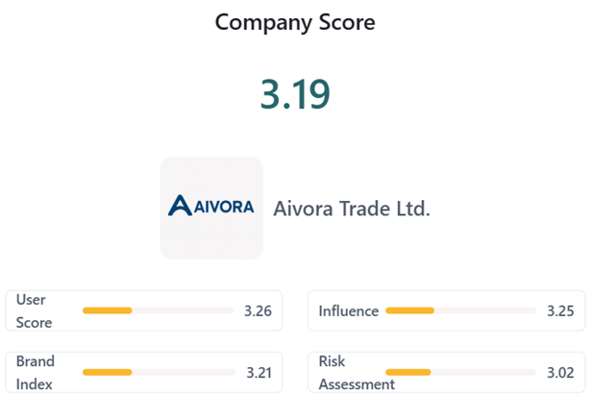This screenshot has width=594, height=419.
Task: Select the Risk Assessment value 3.02
Action: pyautogui.click(x=560, y=372)
